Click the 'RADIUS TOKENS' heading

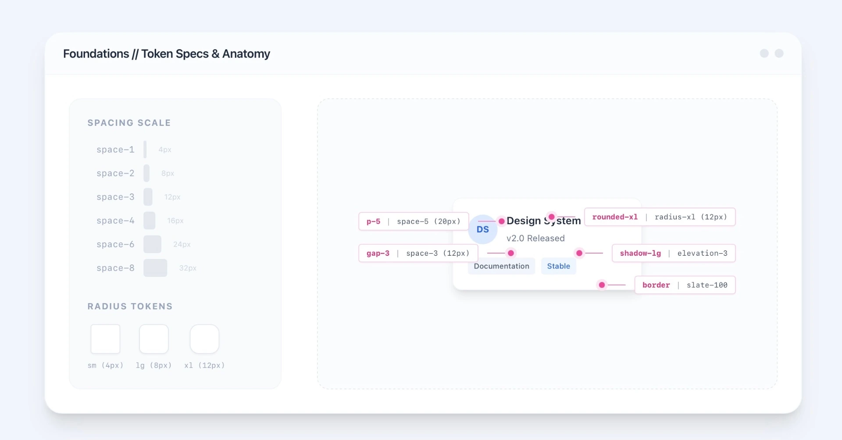point(130,306)
